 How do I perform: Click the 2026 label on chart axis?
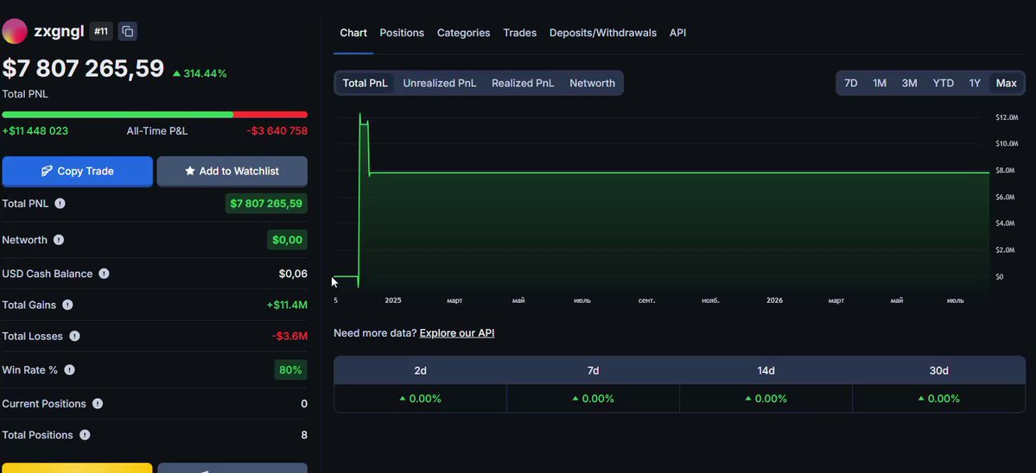pyautogui.click(x=774, y=301)
